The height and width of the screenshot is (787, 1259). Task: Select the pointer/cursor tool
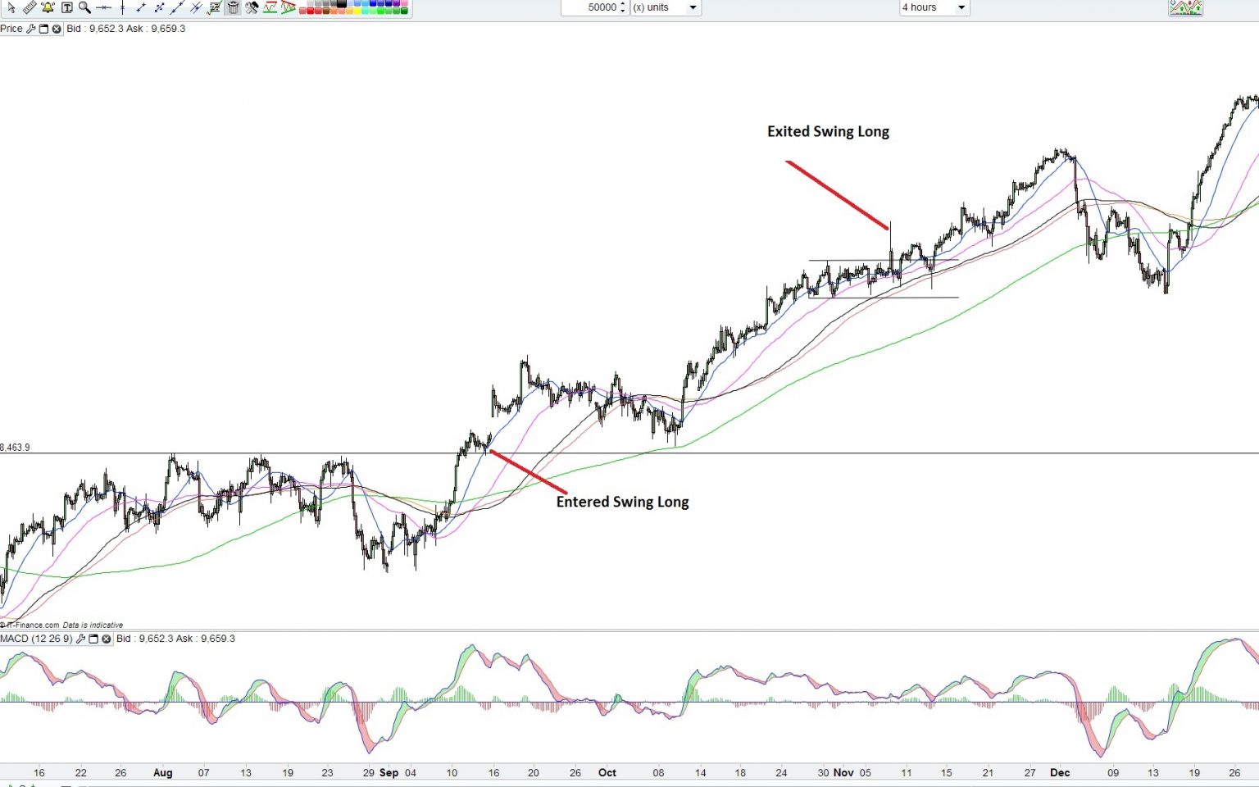point(11,8)
